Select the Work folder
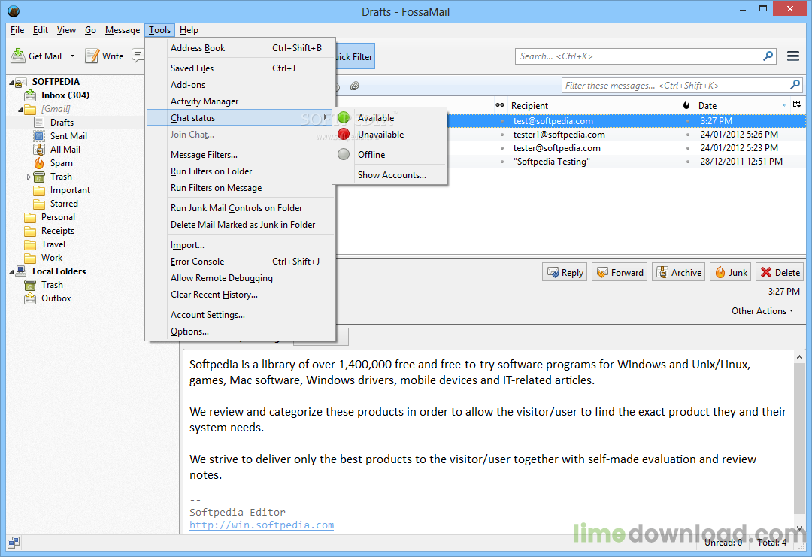The width and height of the screenshot is (812, 557). tap(52, 258)
